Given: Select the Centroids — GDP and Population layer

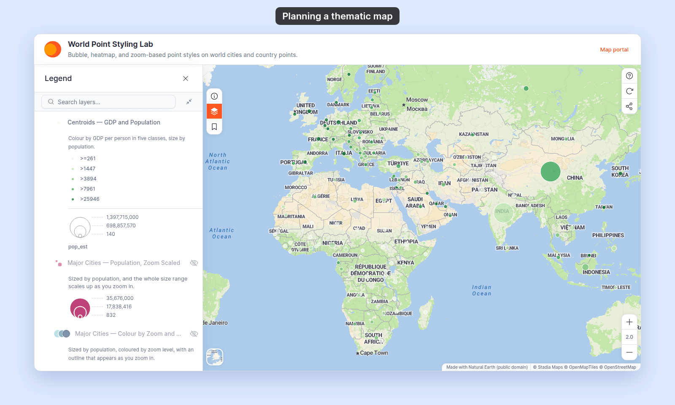Looking at the screenshot, I should tap(114, 122).
